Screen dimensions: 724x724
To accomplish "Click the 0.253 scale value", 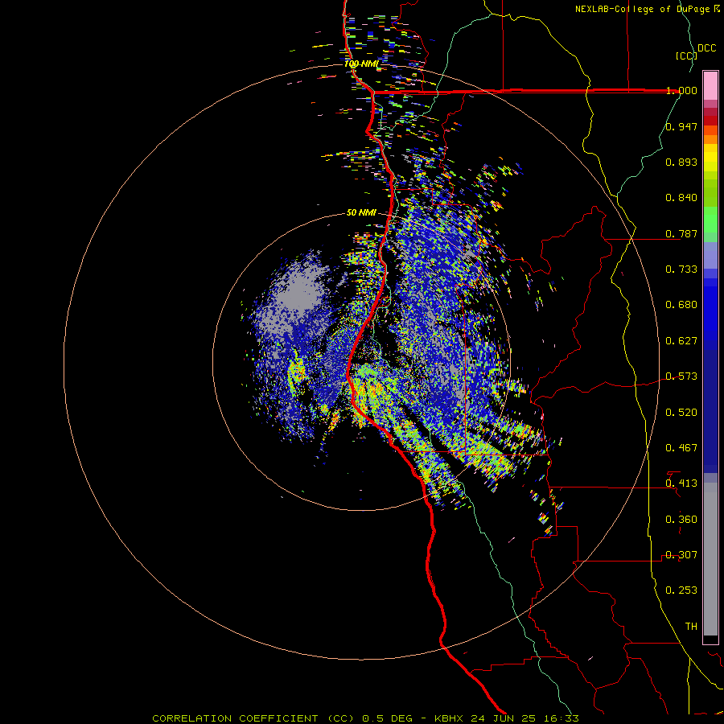I will point(681,590).
